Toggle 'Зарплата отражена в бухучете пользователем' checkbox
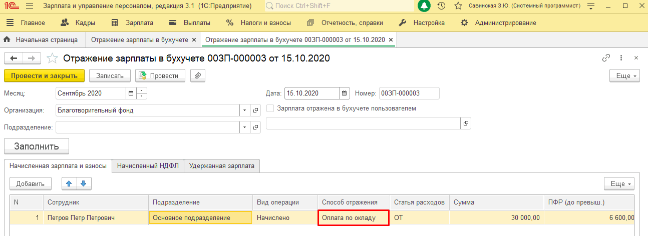648x236 pixels. click(270, 108)
